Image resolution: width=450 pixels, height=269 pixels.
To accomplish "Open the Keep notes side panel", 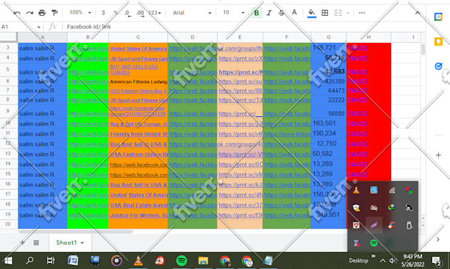I will 438,42.
